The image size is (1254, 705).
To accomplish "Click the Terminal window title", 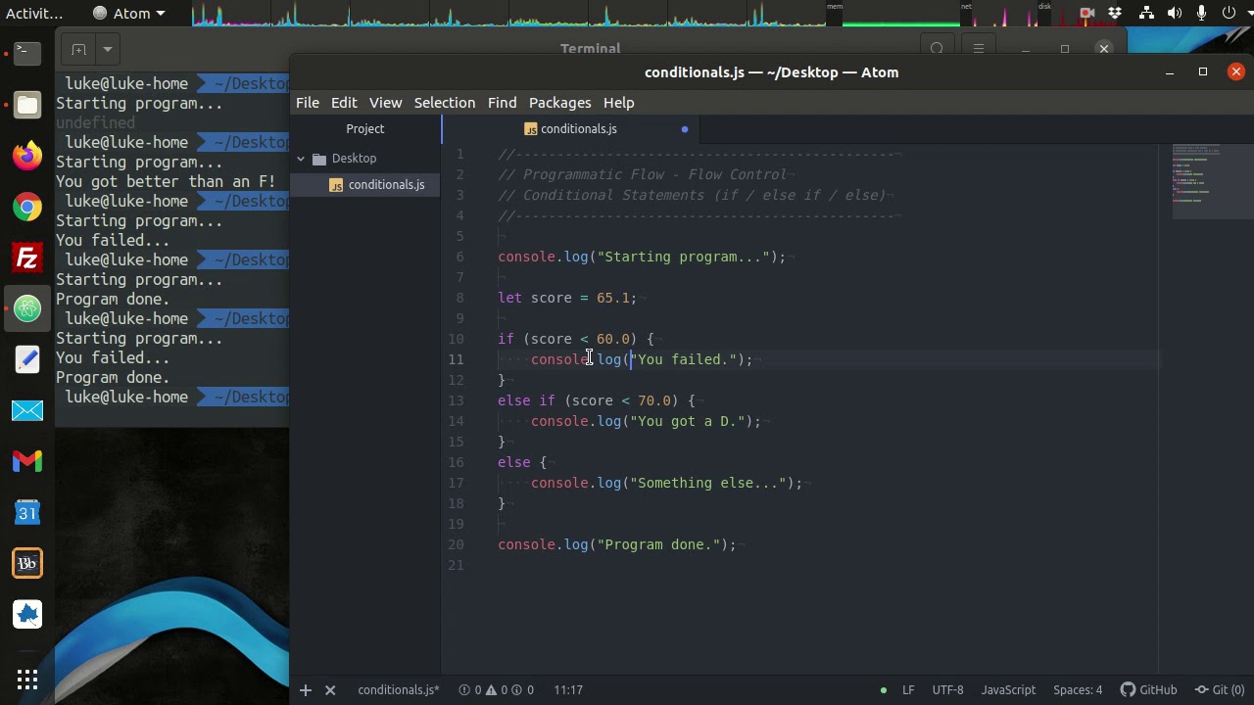I will coord(590,49).
